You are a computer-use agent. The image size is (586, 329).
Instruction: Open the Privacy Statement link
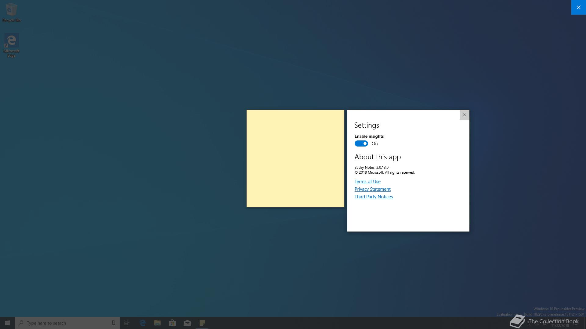(x=372, y=189)
